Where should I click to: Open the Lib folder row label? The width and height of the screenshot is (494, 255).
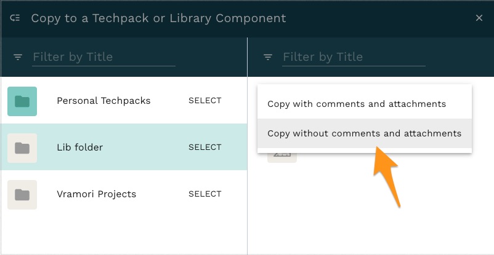pyautogui.click(x=79, y=147)
